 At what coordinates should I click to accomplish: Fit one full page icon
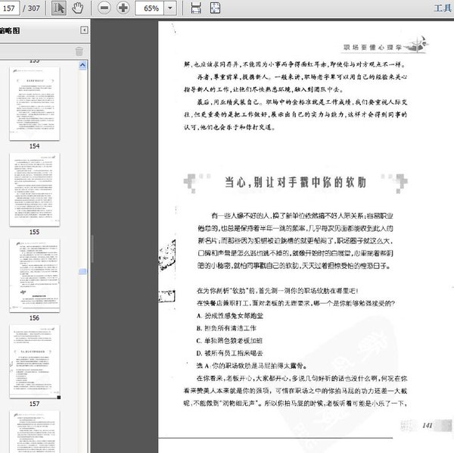point(215,8)
